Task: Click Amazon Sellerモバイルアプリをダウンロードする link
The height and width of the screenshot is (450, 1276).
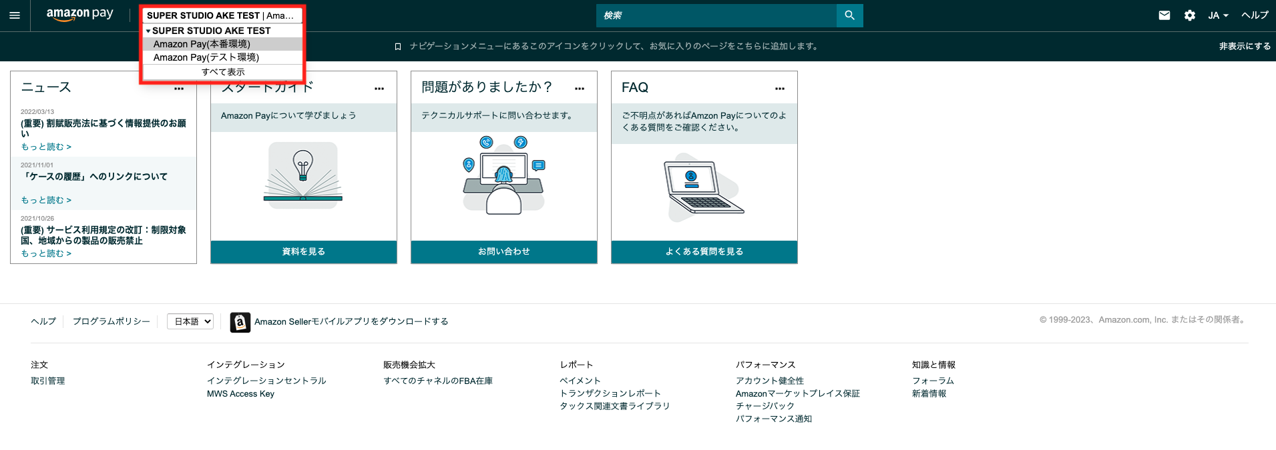Action: tap(351, 321)
